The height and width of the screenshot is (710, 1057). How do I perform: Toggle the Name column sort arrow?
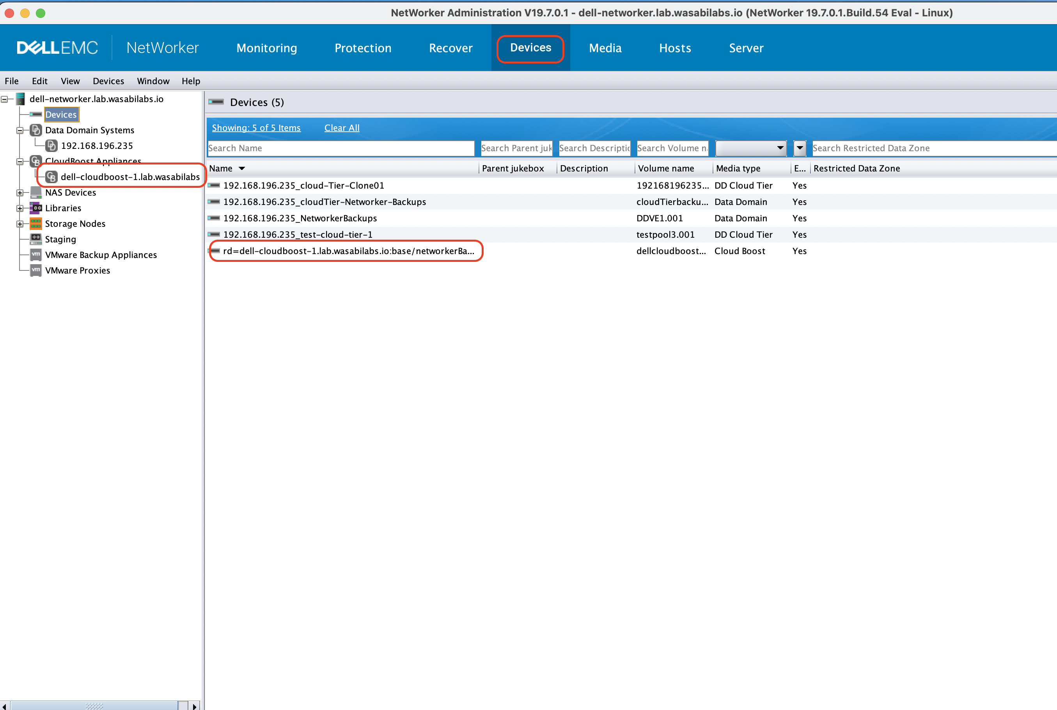[x=242, y=168]
